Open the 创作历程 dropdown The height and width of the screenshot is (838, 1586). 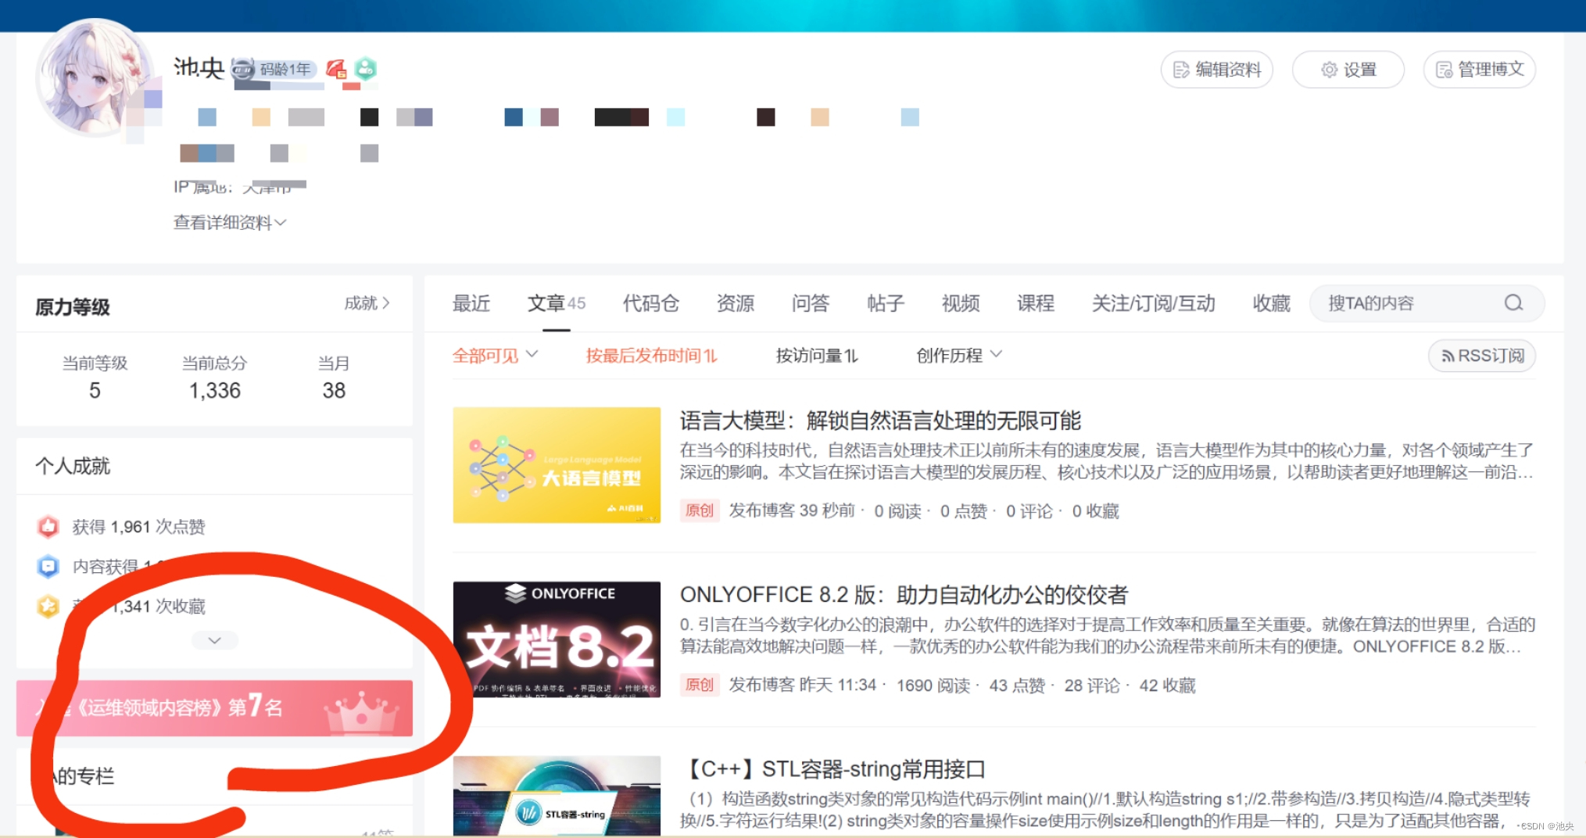coord(958,356)
